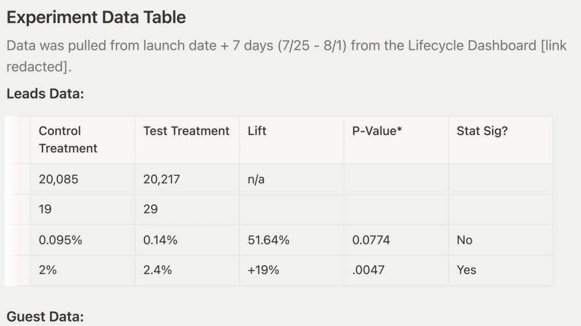Click the P-Value* column header

(377, 131)
